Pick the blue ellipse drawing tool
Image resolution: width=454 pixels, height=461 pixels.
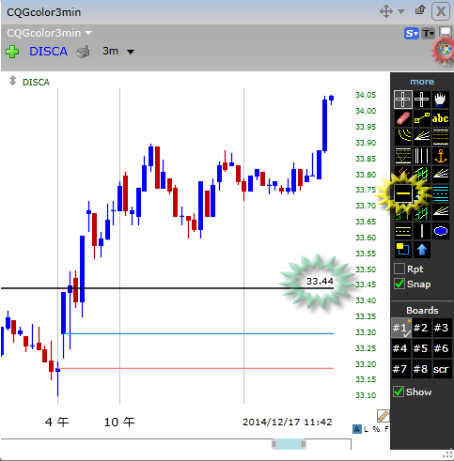[x=441, y=231]
